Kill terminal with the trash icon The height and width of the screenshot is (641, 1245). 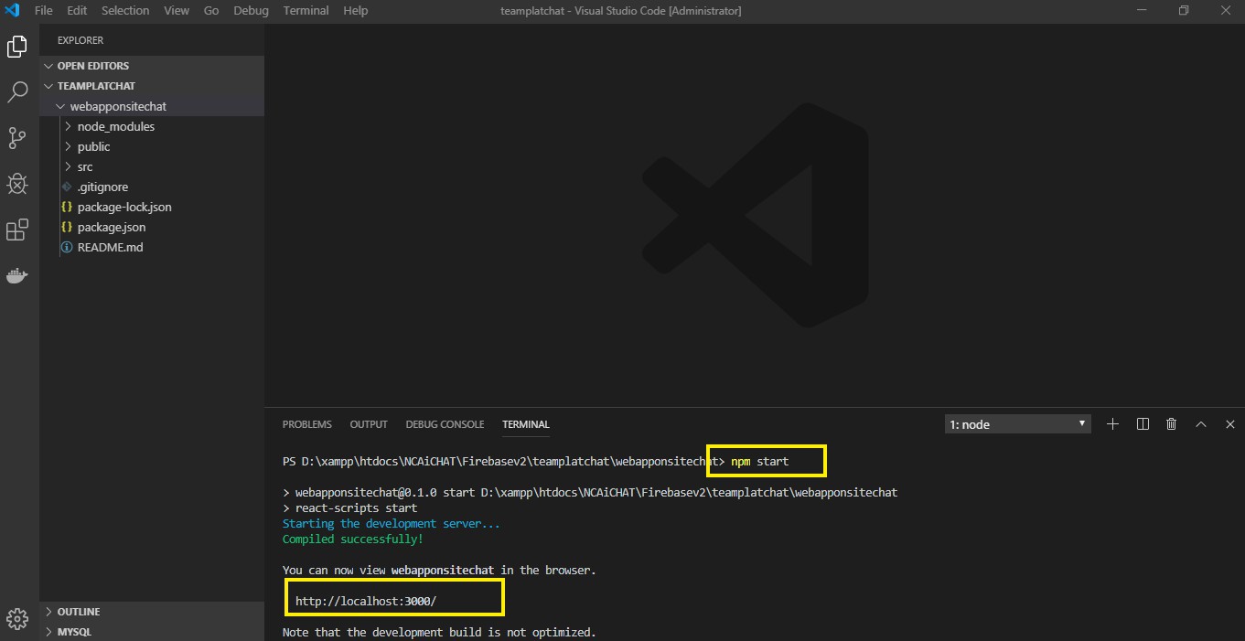coord(1172,424)
